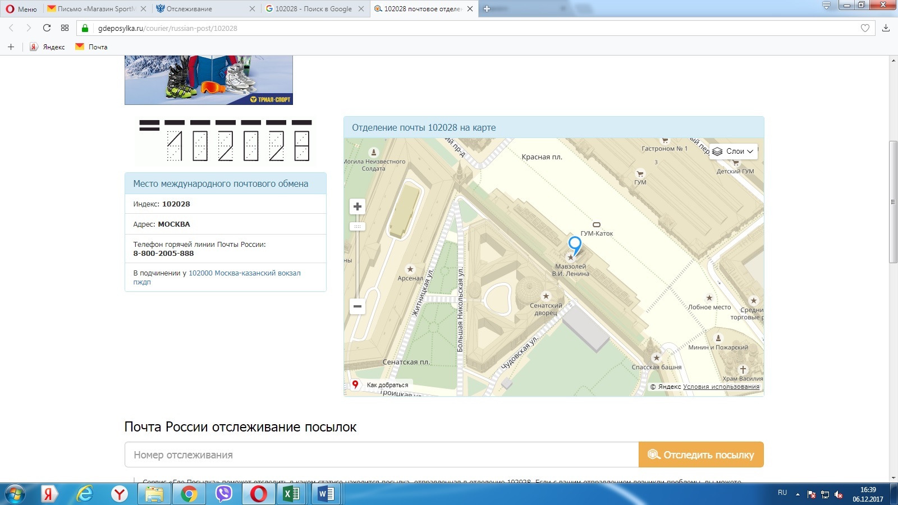Open Yandex Browser from taskbar
The height and width of the screenshot is (505, 898).
coord(120,494)
